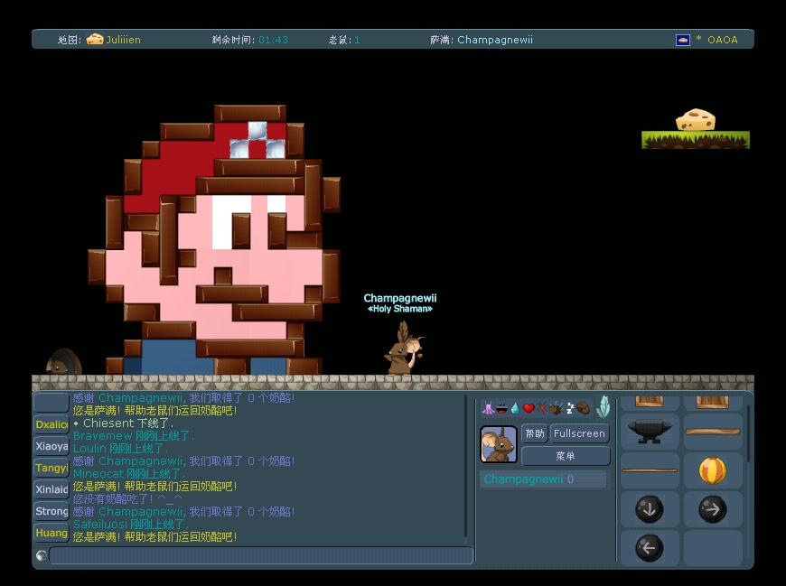Click the cheese icon beside Juliiien
The height and width of the screenshot is (586, 786).
95,39
